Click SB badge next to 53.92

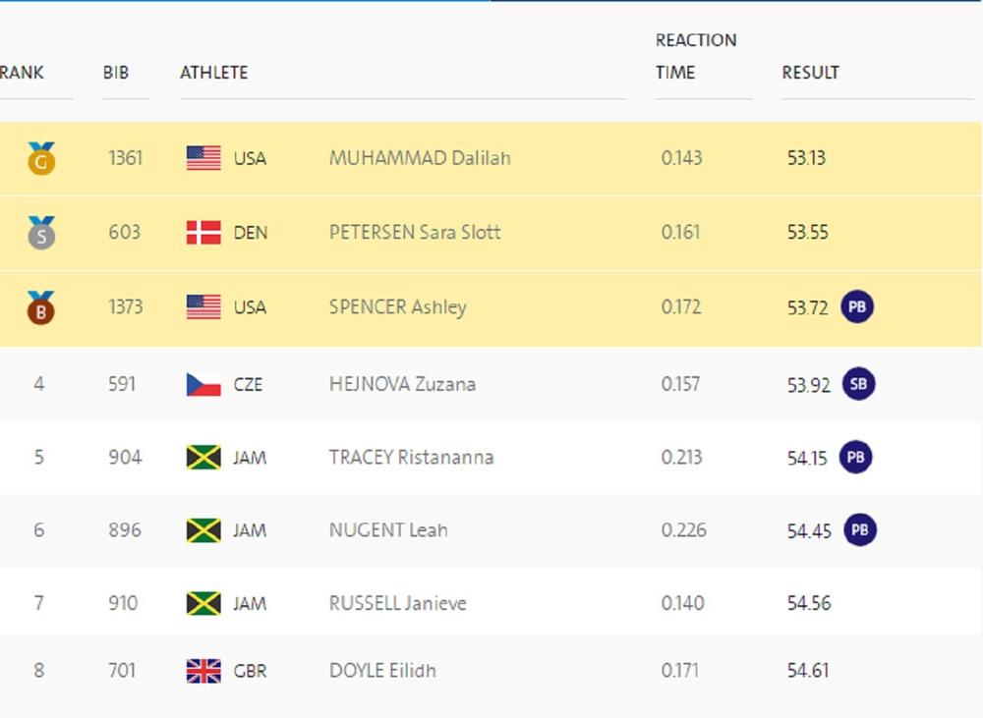click(858, 384)
